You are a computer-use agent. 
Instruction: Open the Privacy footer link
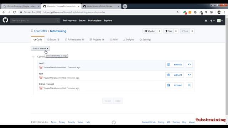point(62,122)
